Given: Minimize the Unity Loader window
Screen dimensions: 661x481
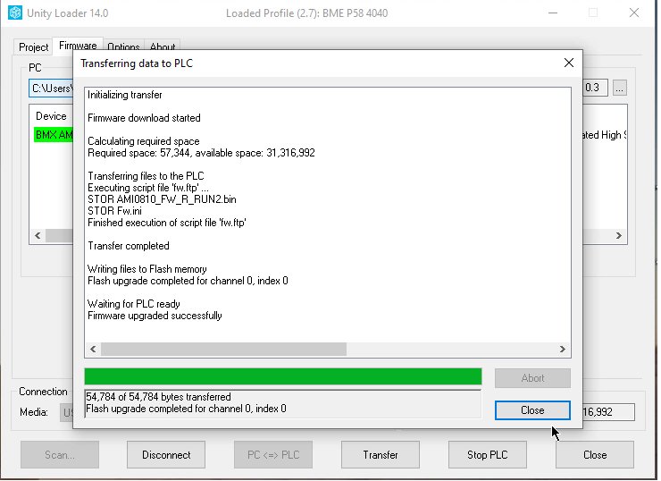Looking at the screenshot, I should [553, 13].
